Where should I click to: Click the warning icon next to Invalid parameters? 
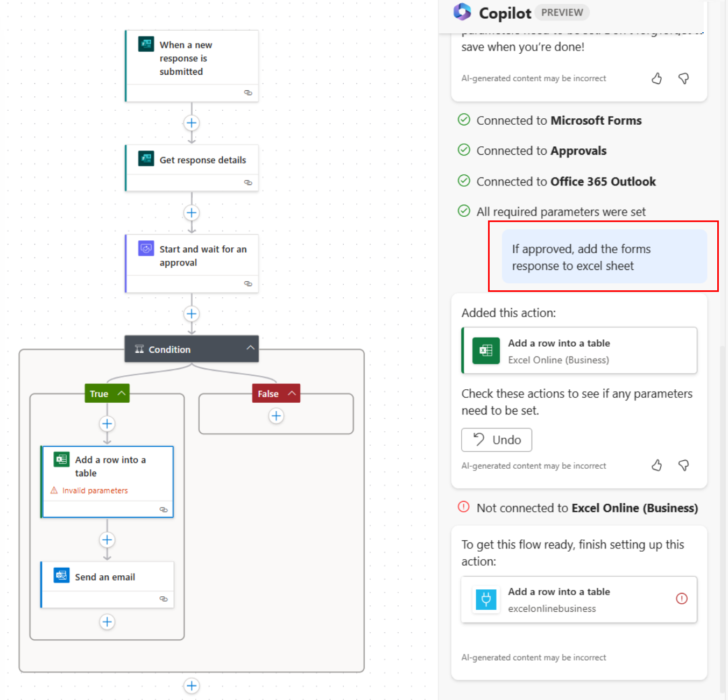point(54,490)
